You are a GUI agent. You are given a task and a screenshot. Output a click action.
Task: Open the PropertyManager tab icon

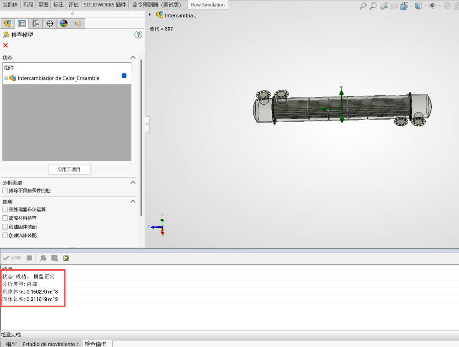point(22,24)
